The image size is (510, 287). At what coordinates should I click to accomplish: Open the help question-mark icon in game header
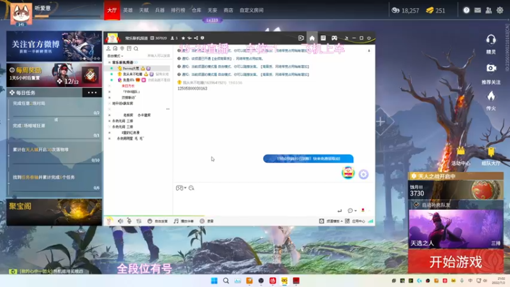pos(466,10)
